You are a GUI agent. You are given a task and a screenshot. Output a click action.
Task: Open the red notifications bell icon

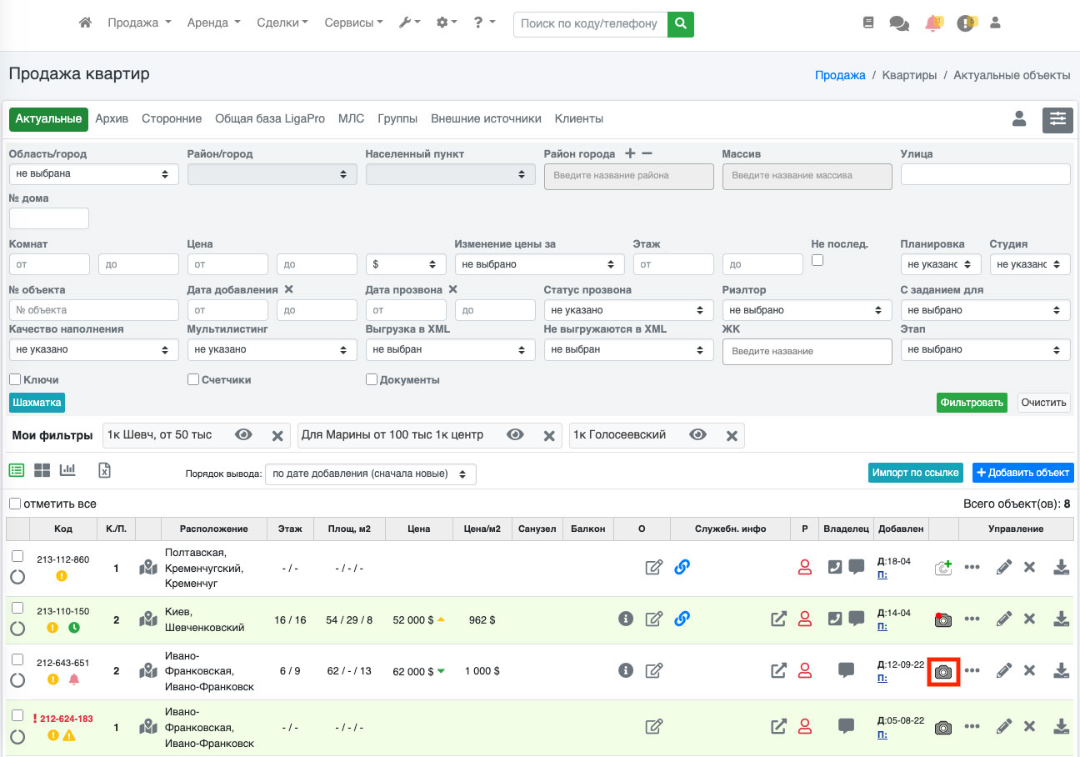933,23
